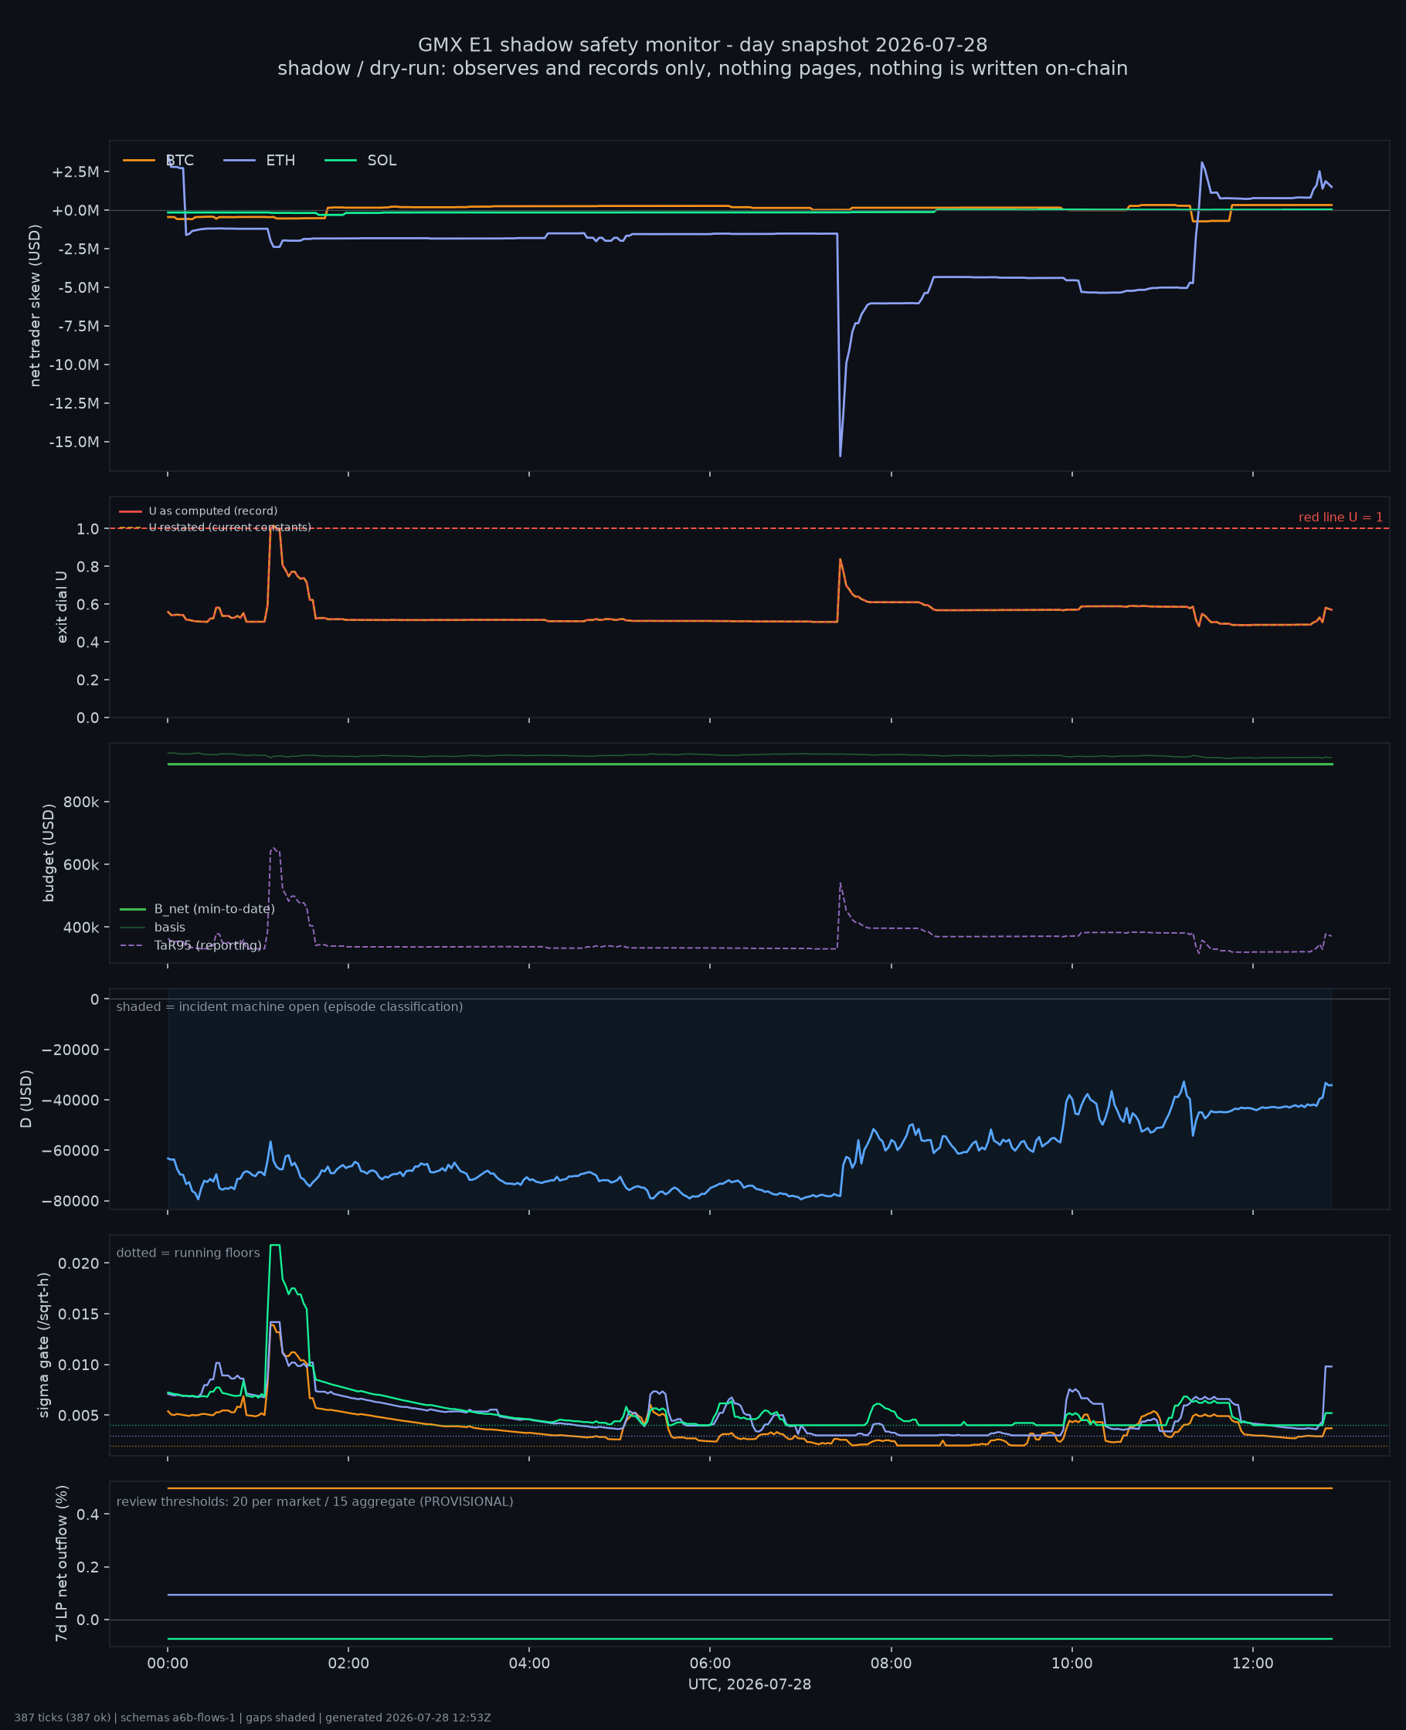The image size is (1406, 1730).
Task: Click the -15.0M skew tick label
Action: 74,442
